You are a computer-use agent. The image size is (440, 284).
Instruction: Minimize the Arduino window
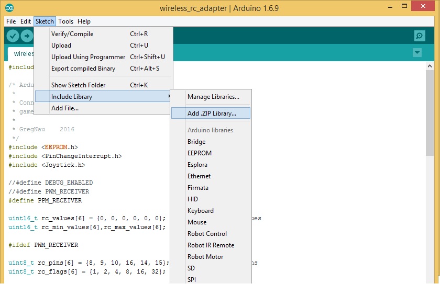point(390,7)
